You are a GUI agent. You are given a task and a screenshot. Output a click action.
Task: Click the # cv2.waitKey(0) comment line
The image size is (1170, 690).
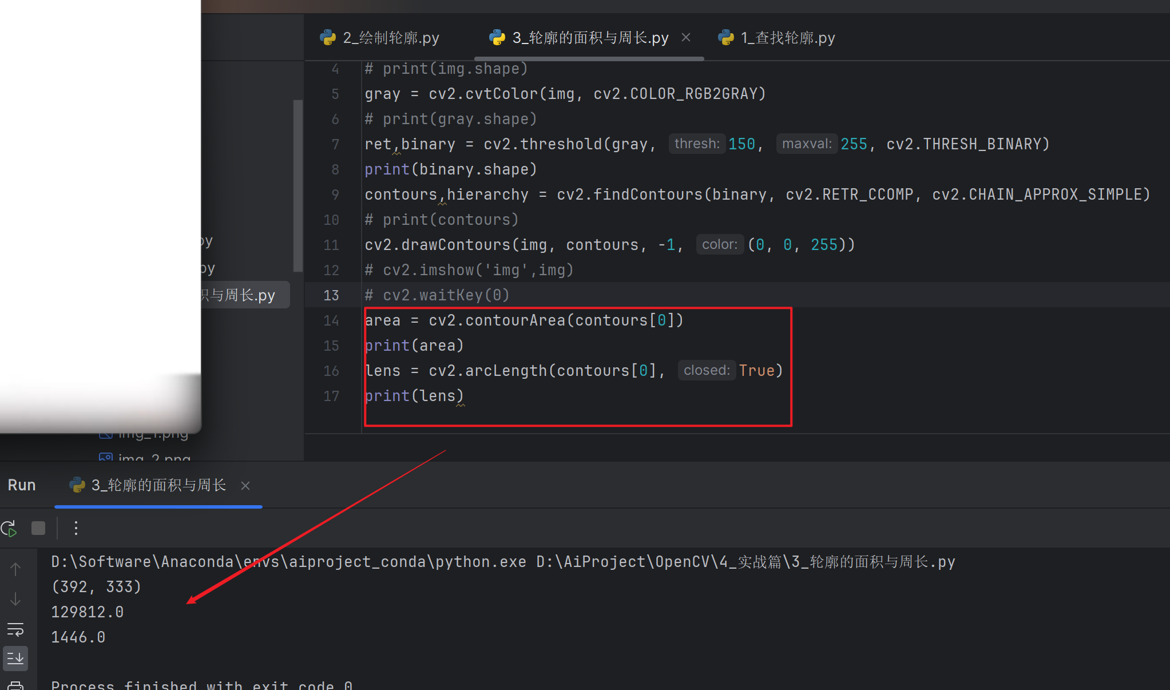tap(437, 295)
